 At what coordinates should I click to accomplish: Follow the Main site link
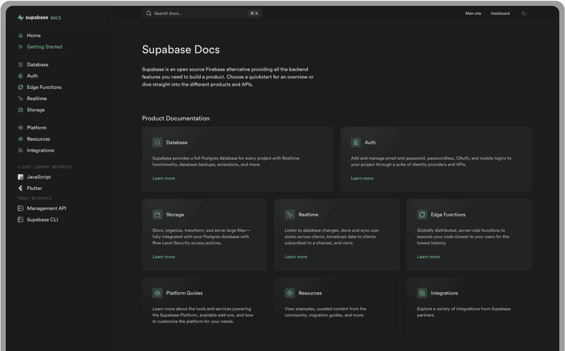point(473,13)
